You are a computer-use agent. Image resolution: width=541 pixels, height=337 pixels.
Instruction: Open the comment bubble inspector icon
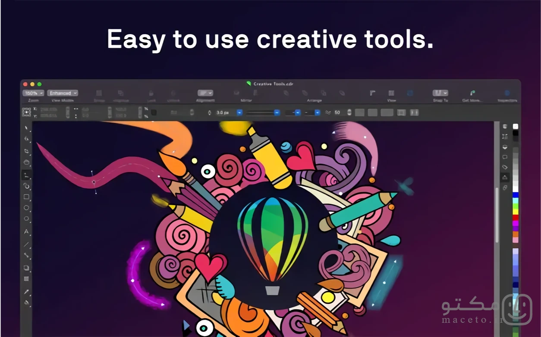pos(505,157)
